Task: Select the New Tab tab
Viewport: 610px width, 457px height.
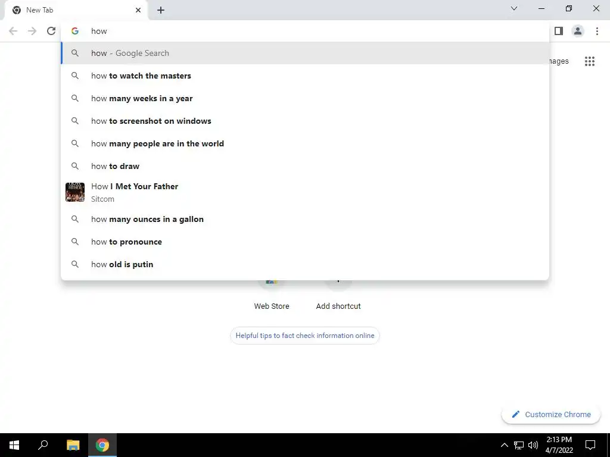Action: tap(76, 10)
